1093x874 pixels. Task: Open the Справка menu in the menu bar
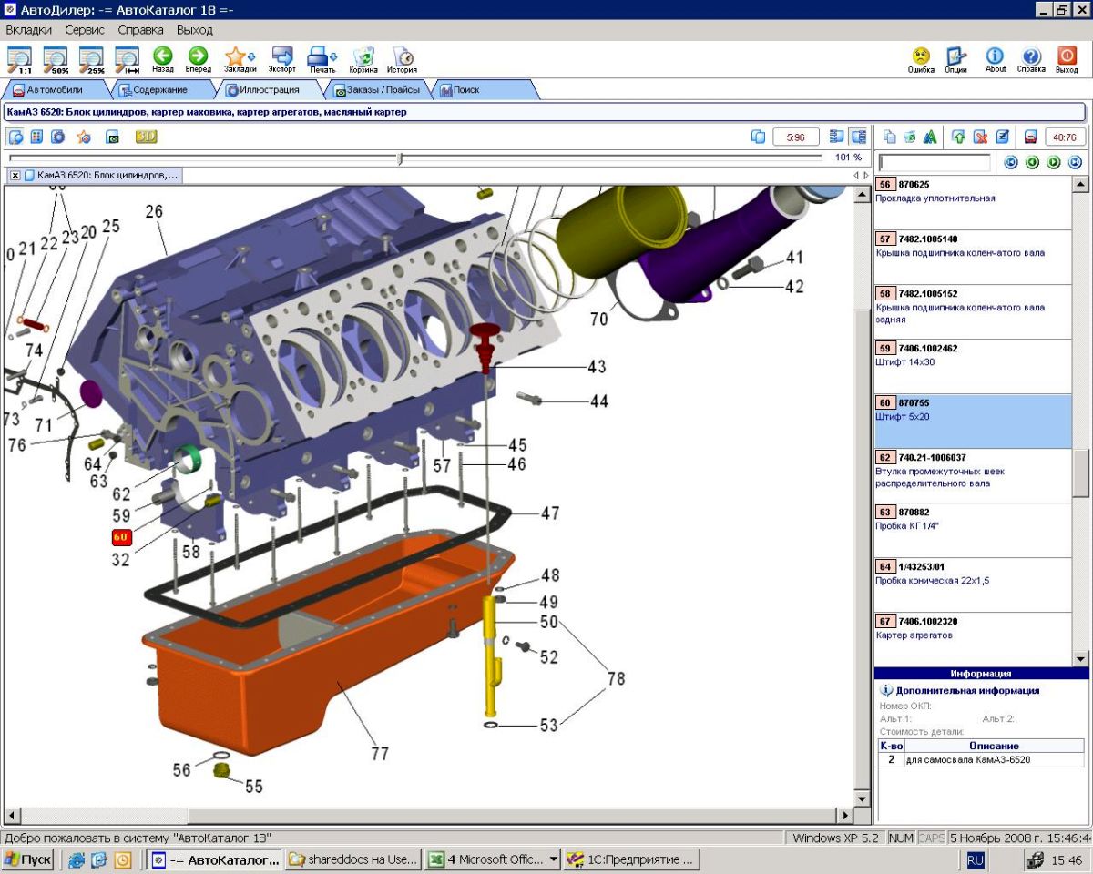140,30
